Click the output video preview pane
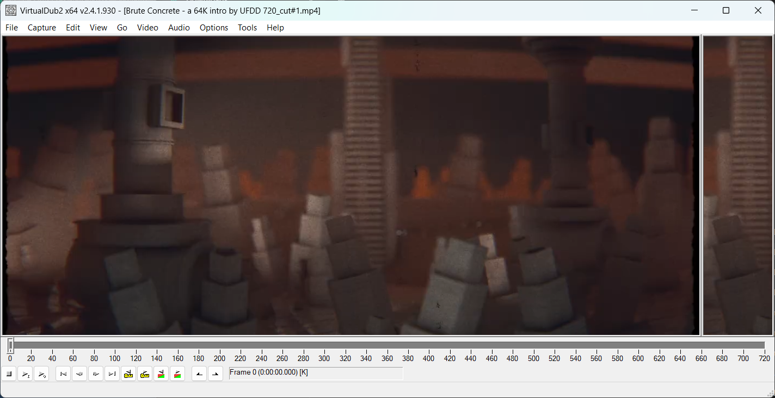 pyautogui.click(x=738, y=185)
